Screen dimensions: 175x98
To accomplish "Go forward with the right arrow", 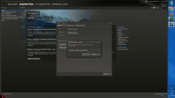I will coord(5,4).
